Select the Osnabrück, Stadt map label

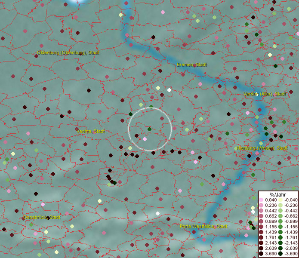pos(42,218)
